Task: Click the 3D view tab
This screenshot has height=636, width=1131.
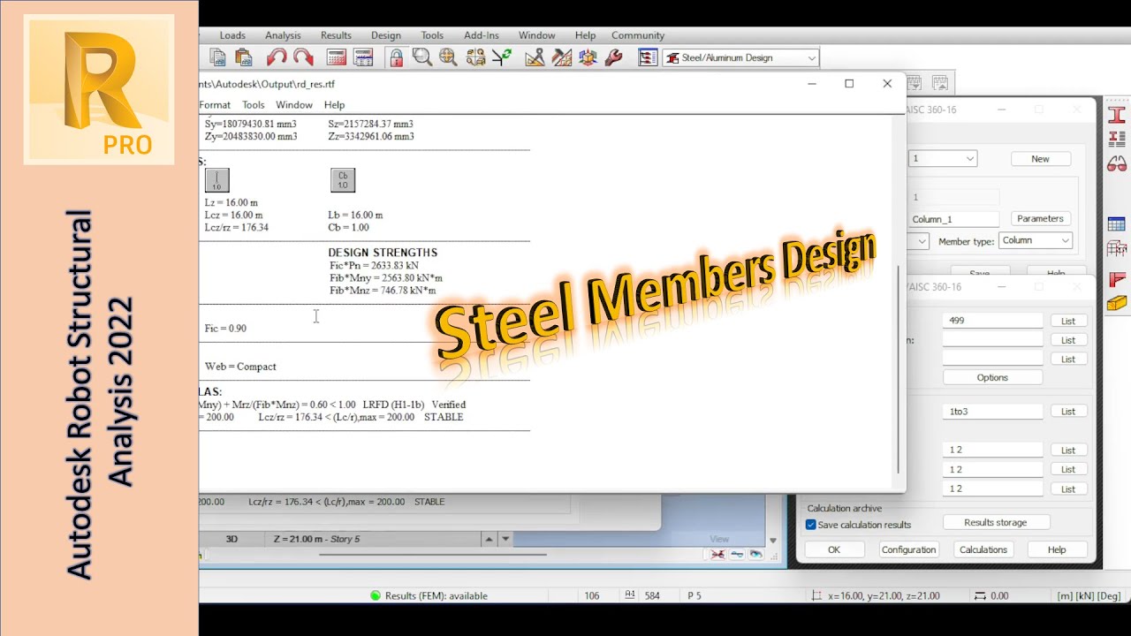Action: [x=232, y=539]
